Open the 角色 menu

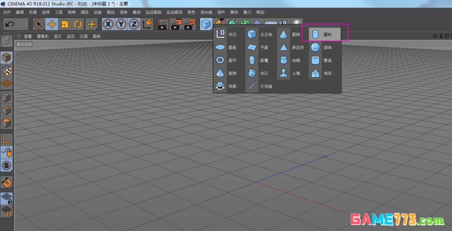click(x=191, y=12)
